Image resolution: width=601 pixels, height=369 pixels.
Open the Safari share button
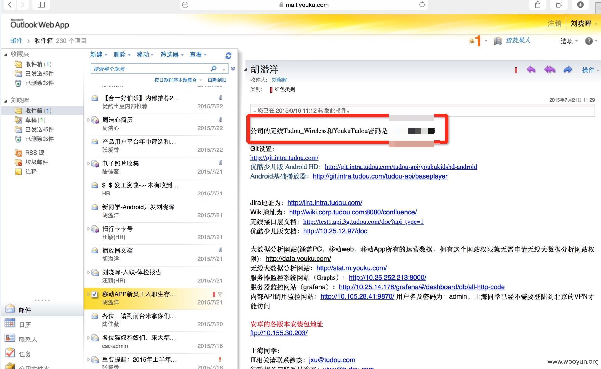click(x=538, y=4)
